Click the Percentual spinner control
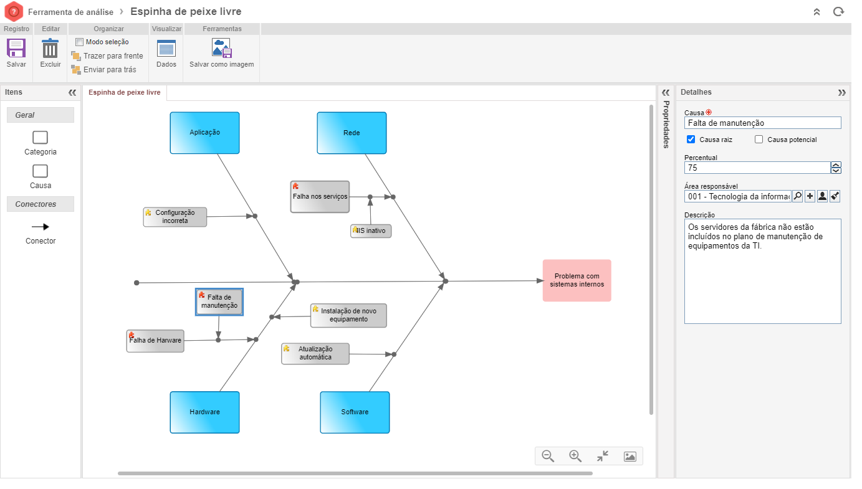 pyautogui.click(x=836, y=168)
